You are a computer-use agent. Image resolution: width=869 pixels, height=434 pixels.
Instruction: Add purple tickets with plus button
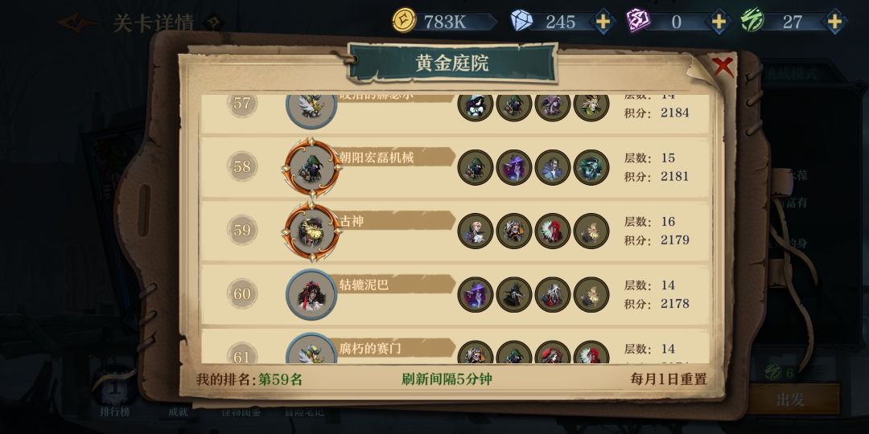pyautogui.click(x=719, y=23)
